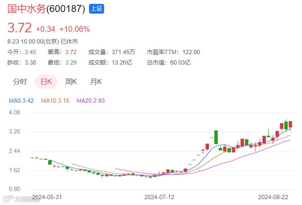The width and height of the screenshot is (302, 205).
Task: Click the current price 3.72
Action: pos(19,28)
